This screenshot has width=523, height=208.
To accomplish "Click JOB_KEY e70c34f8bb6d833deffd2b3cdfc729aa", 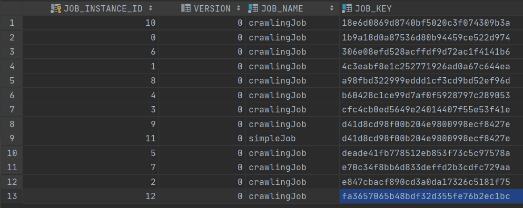I will (x=431, y=168).
